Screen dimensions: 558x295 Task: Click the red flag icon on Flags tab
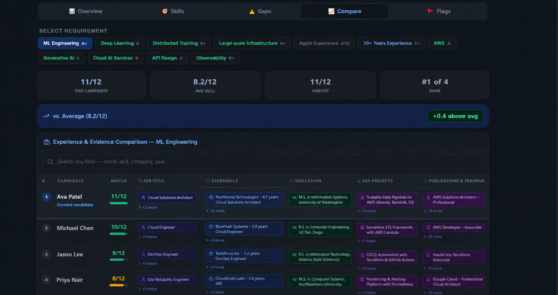[431, 11]
